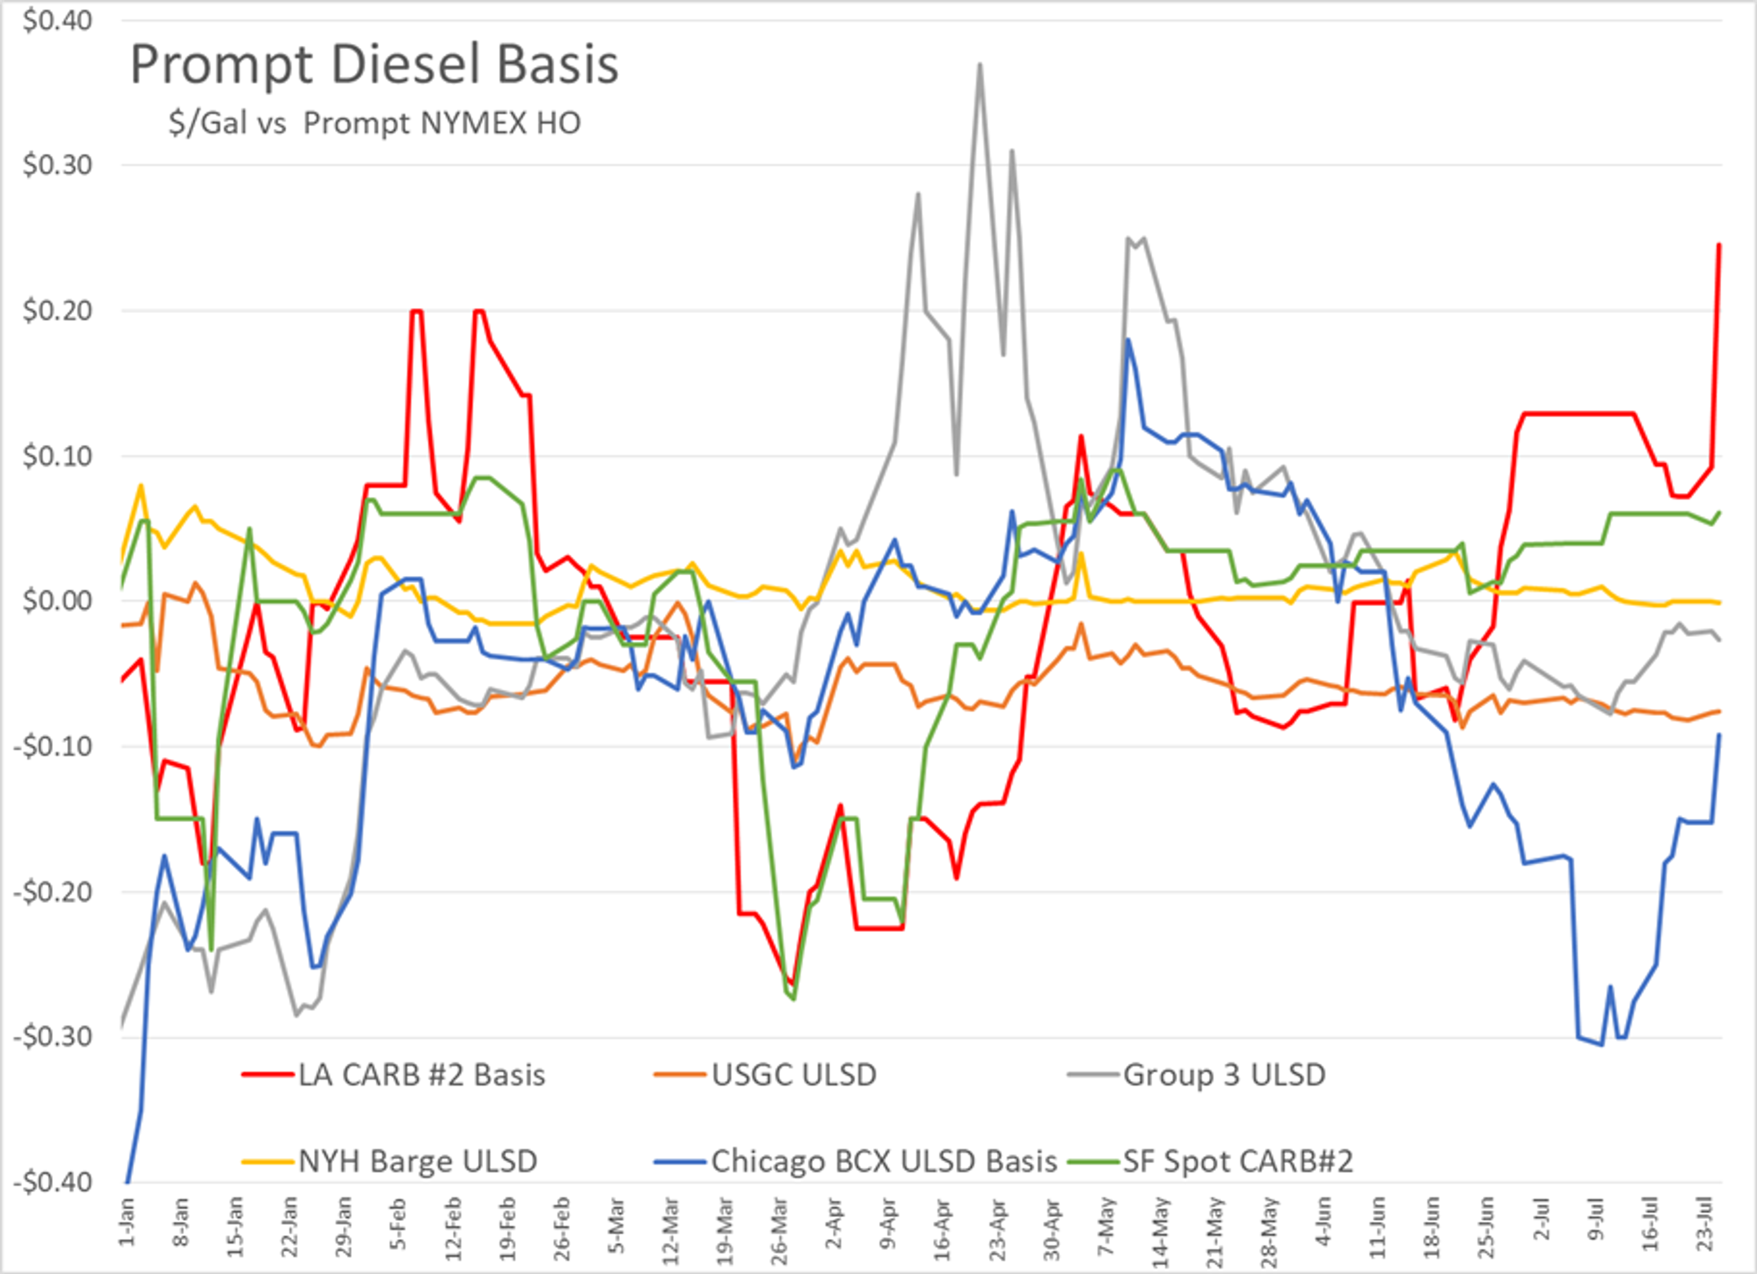Screen dimensions: 1757x1274
Task: Click the $0.30 y-axis label
Action: (58, 165)
